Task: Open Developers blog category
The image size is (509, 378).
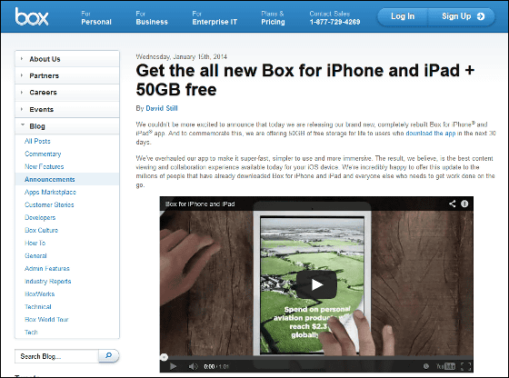Action: coord(40,217)
